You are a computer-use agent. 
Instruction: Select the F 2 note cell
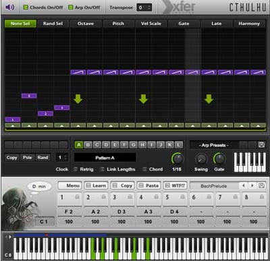pyautogui.click(x=69, y=212)
